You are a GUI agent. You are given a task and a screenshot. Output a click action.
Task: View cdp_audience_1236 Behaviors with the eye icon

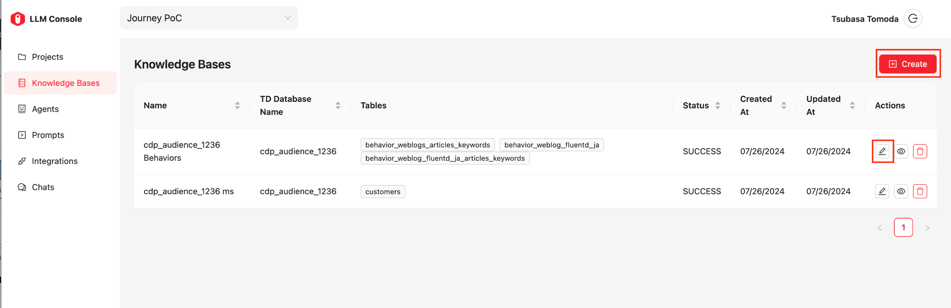click(x=901, y=151)
